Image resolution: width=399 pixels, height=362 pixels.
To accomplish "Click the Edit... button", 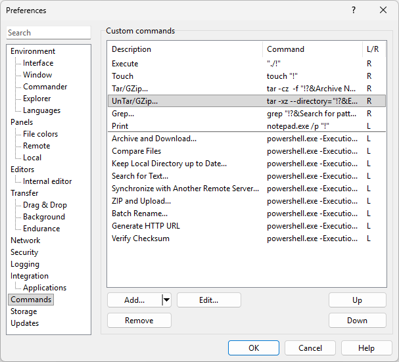I will click(x=209, y=300).
